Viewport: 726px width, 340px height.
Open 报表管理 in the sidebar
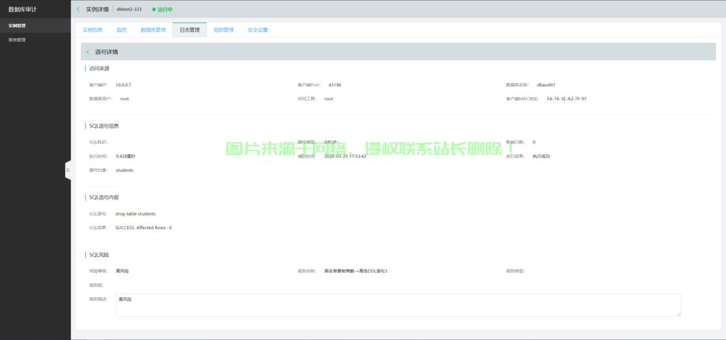pos(17,40)
